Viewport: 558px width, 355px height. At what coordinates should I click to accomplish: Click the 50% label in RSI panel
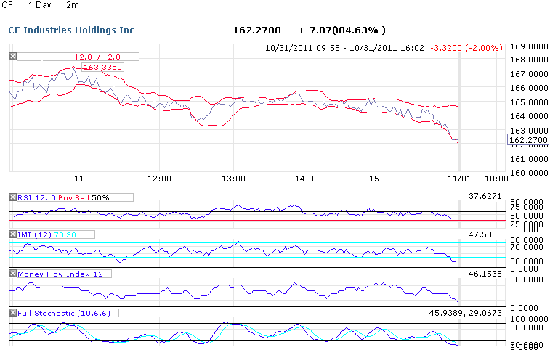coord(100,197)
